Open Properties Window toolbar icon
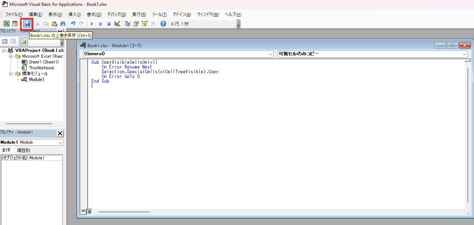474x225 pixels. 136,24
